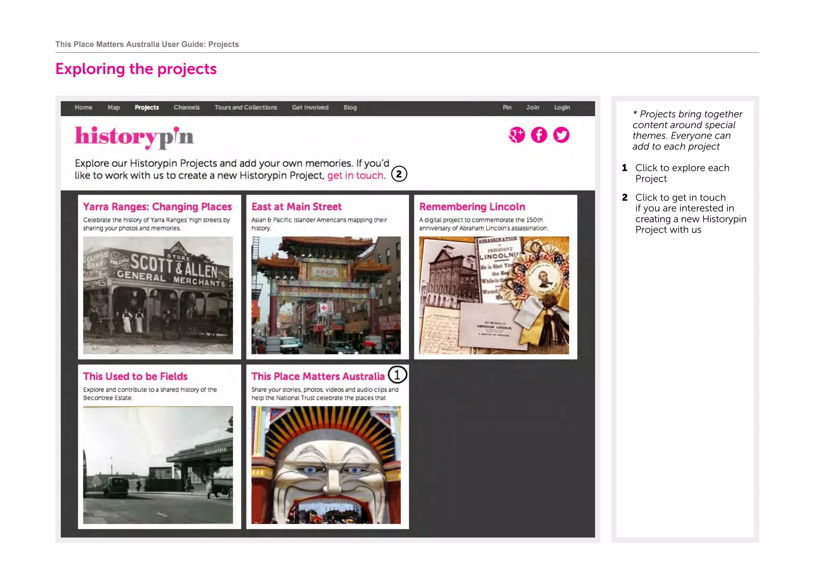Open the Facebook social icon
The width and height of the screenshot is (823, 582).
[539, 135]
